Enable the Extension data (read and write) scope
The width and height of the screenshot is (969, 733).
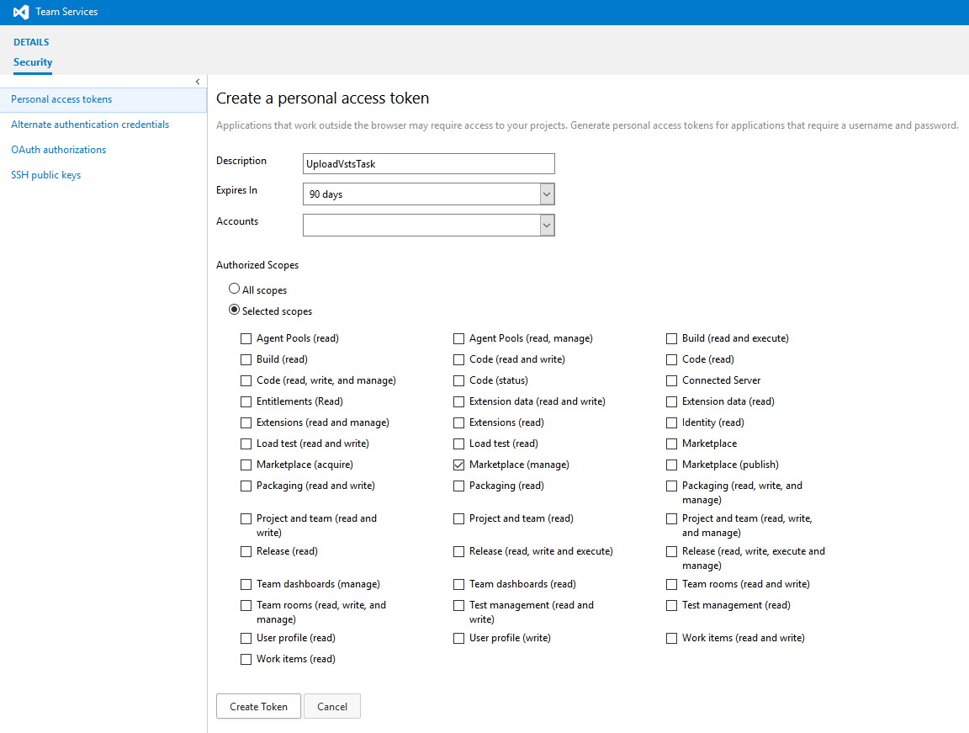click(458, 401)
